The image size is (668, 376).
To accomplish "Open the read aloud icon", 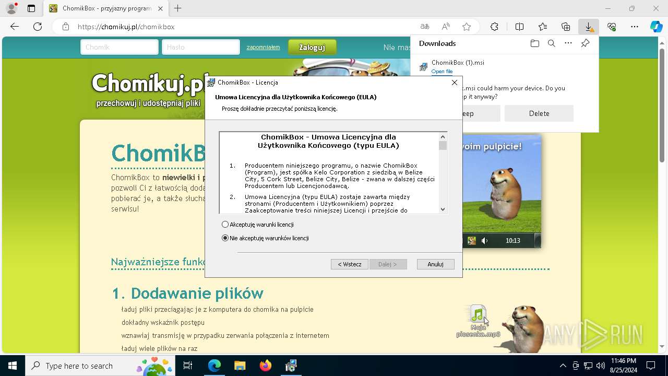I will pyautogui.click(x=446, y=27).
